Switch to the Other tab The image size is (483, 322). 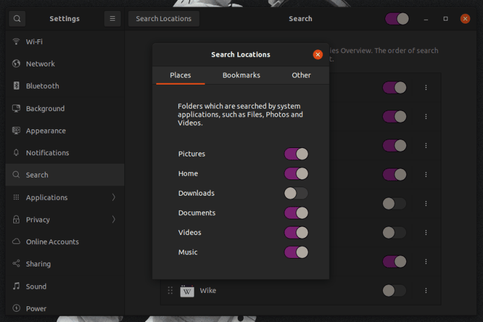click(x=301, y=75)
